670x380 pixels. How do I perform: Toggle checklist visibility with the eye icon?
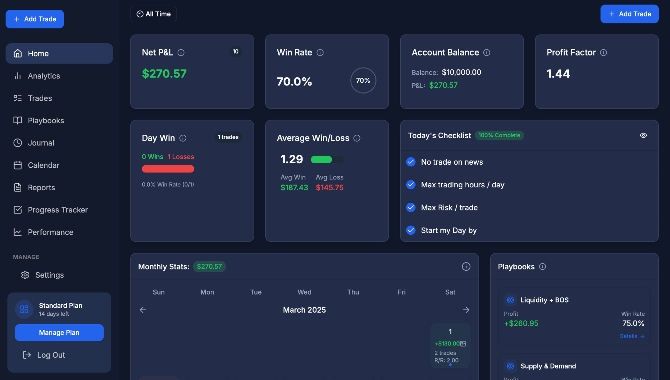point(643,135)
